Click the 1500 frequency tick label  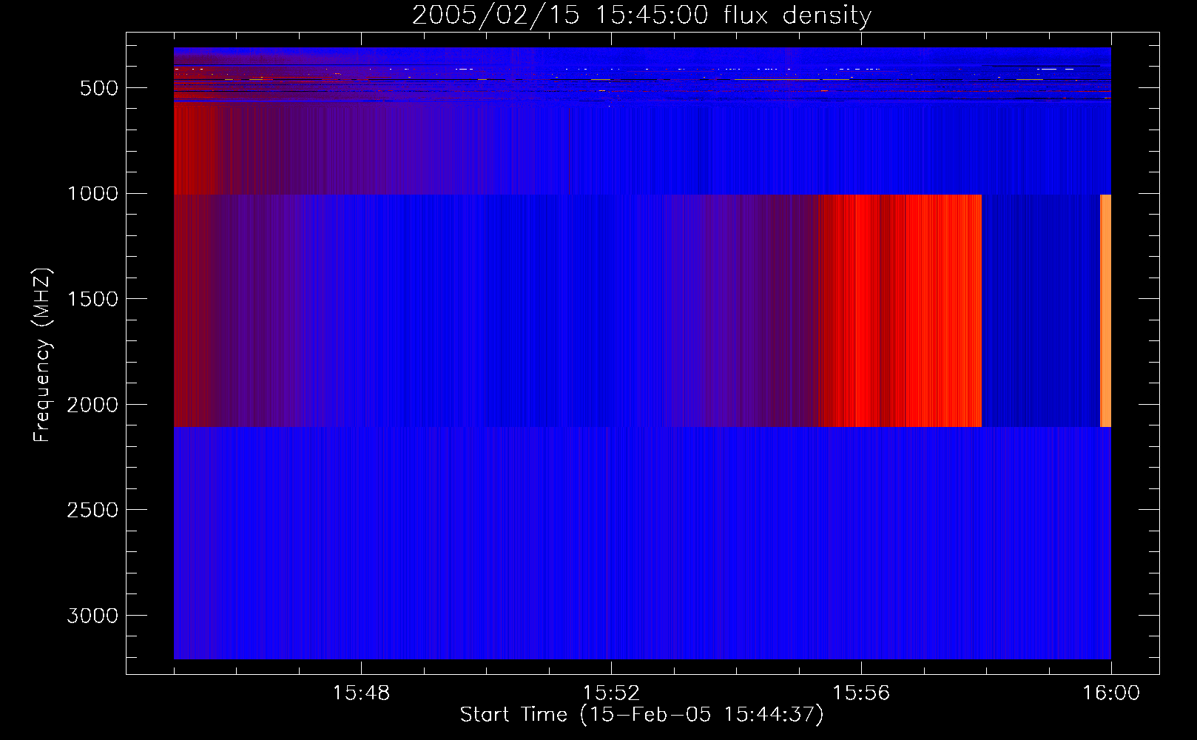point(92,299)
